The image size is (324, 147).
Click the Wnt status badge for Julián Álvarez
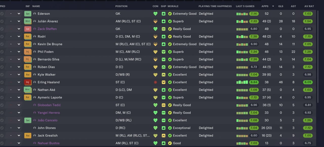point(27,21)
